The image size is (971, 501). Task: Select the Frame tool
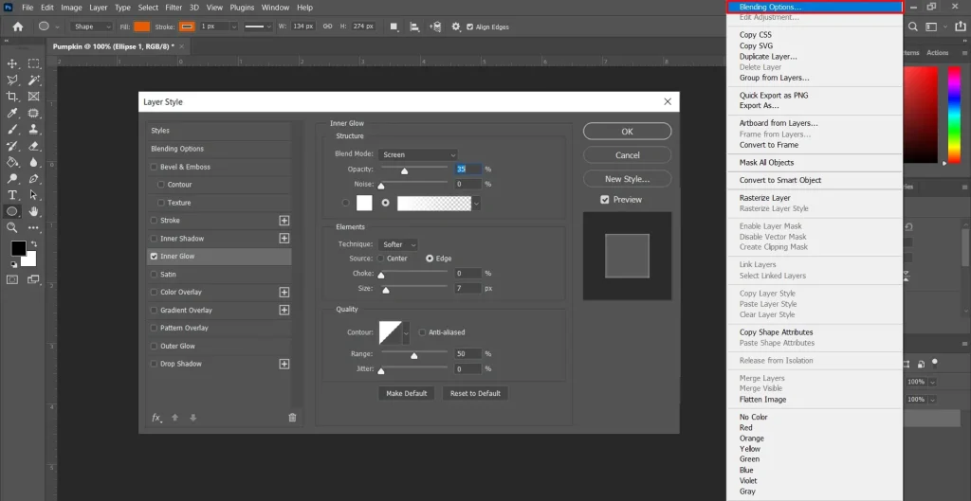click(33, 97)
